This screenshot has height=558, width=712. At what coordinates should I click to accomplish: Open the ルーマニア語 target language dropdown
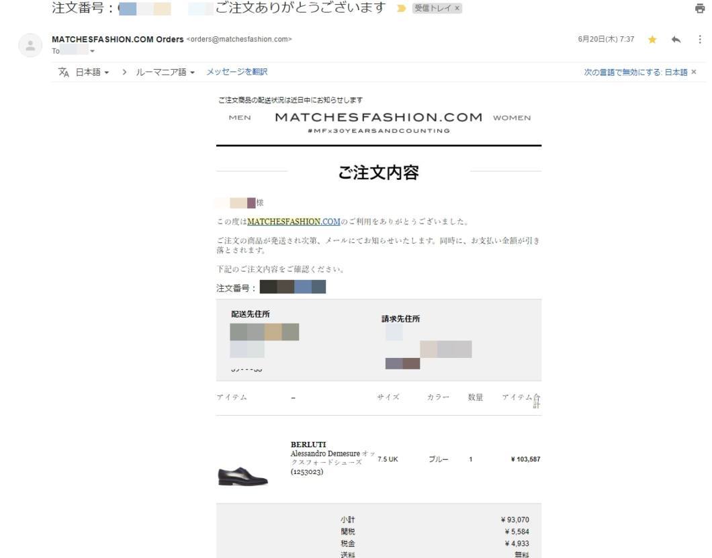(x=165, y=73)
